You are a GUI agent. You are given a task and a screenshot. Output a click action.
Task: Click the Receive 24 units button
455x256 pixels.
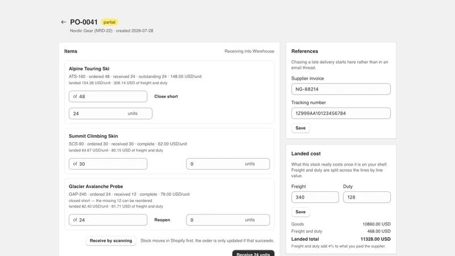(x=253, y=253)
